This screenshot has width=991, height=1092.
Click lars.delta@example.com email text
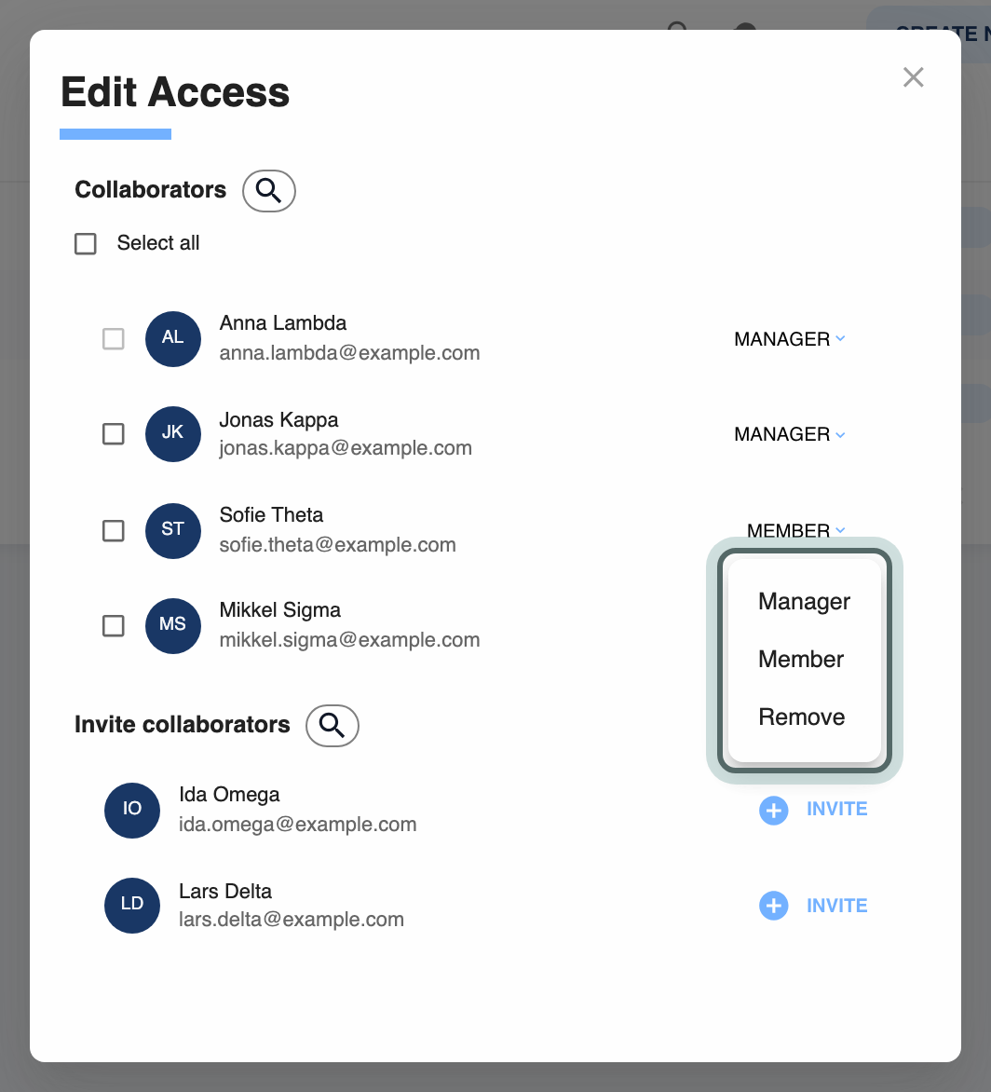point(292,920)
